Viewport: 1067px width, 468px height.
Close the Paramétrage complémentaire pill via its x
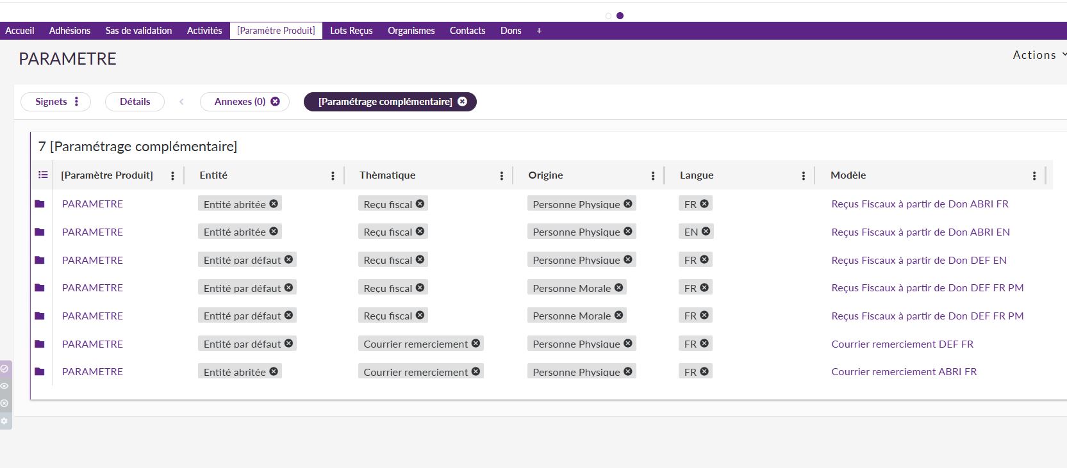click(x=462, y=102)
